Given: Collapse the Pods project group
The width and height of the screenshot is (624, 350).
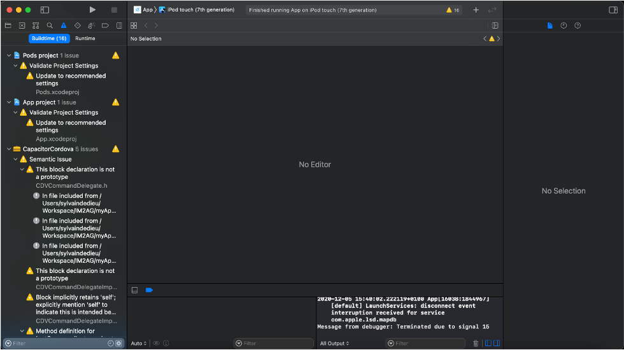Looking at the screenshot, I should [9, 55].
